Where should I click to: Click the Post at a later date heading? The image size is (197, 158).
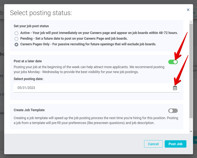click(28, 61)
